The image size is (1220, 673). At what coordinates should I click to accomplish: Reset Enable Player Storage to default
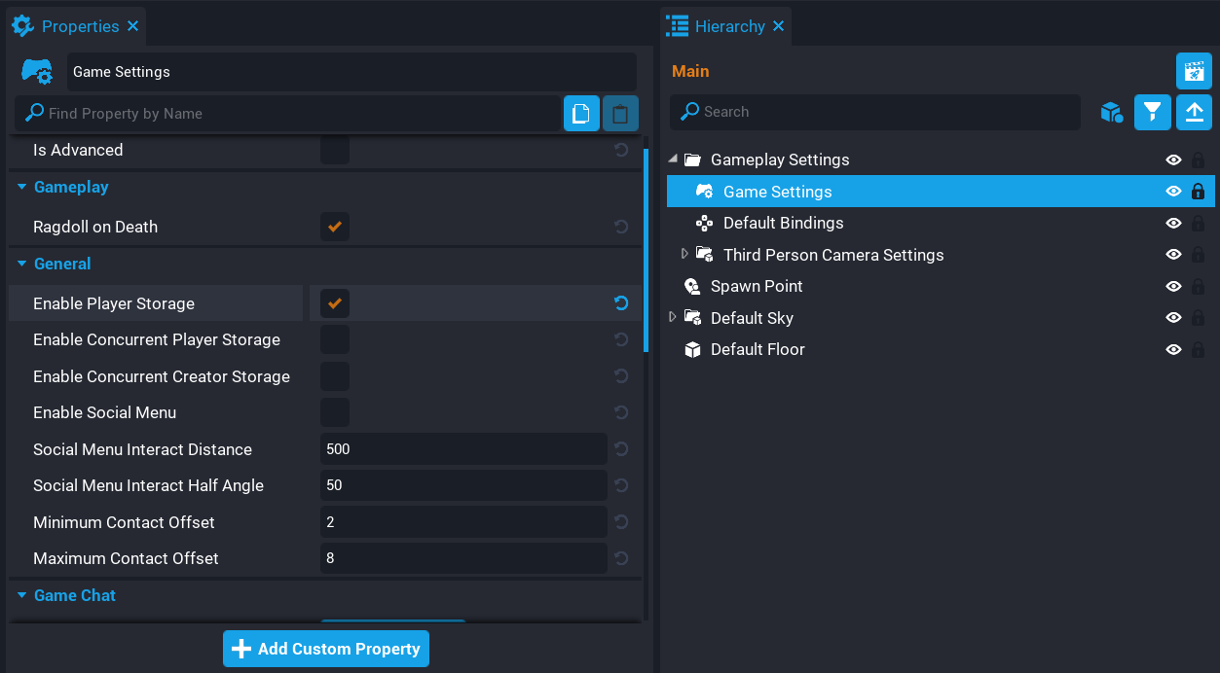click(621, 303)
